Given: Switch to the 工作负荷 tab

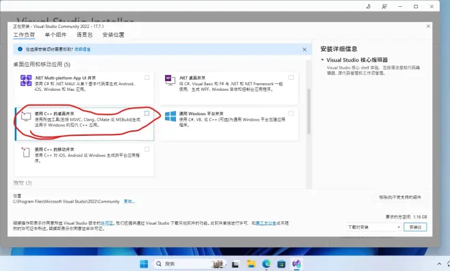Looking at the screenshot, I should 24,35.
